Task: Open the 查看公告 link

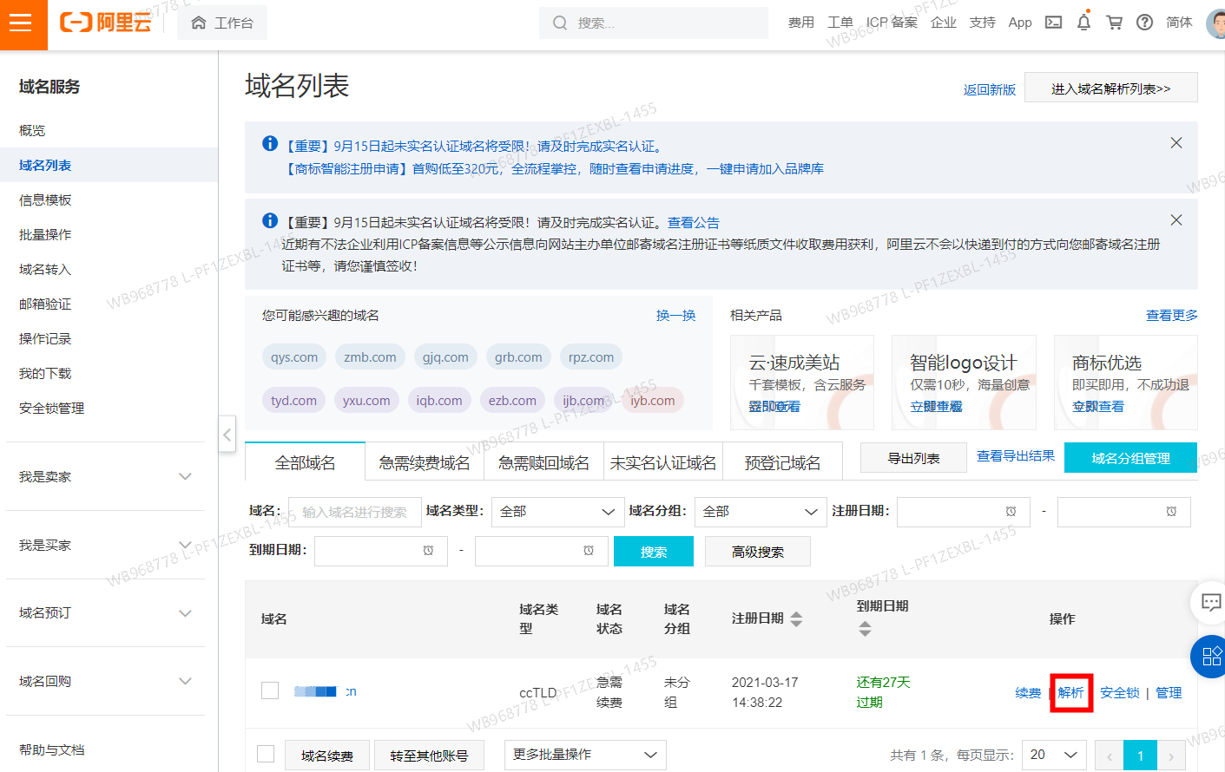Action: 693,222
